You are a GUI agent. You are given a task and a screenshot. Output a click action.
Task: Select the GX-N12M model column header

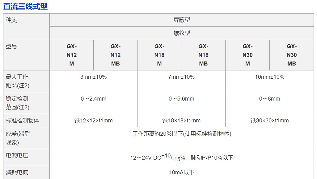72,55
